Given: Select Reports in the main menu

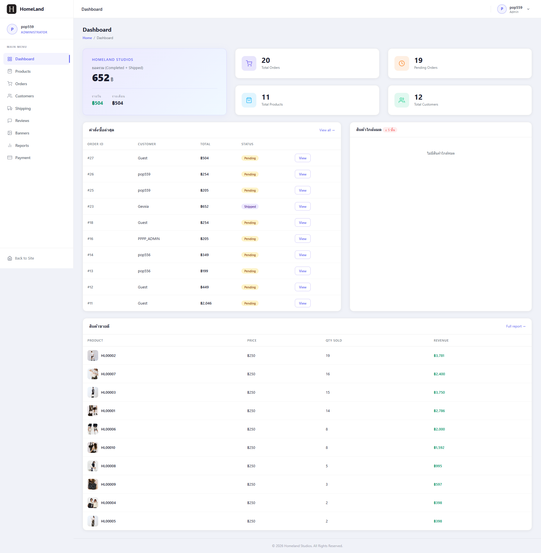Looking at the screenshot, I should [x=37, y=145].
